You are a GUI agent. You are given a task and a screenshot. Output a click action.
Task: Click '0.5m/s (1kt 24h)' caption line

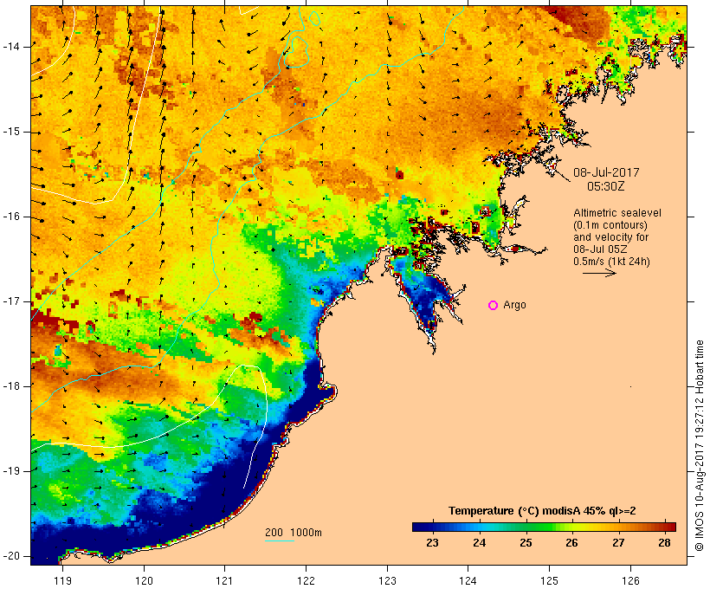611,262
